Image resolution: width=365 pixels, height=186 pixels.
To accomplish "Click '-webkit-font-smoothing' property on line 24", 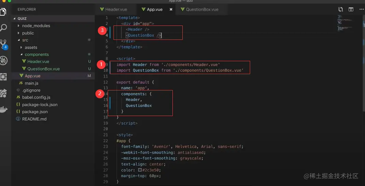I will pos(148,153).
